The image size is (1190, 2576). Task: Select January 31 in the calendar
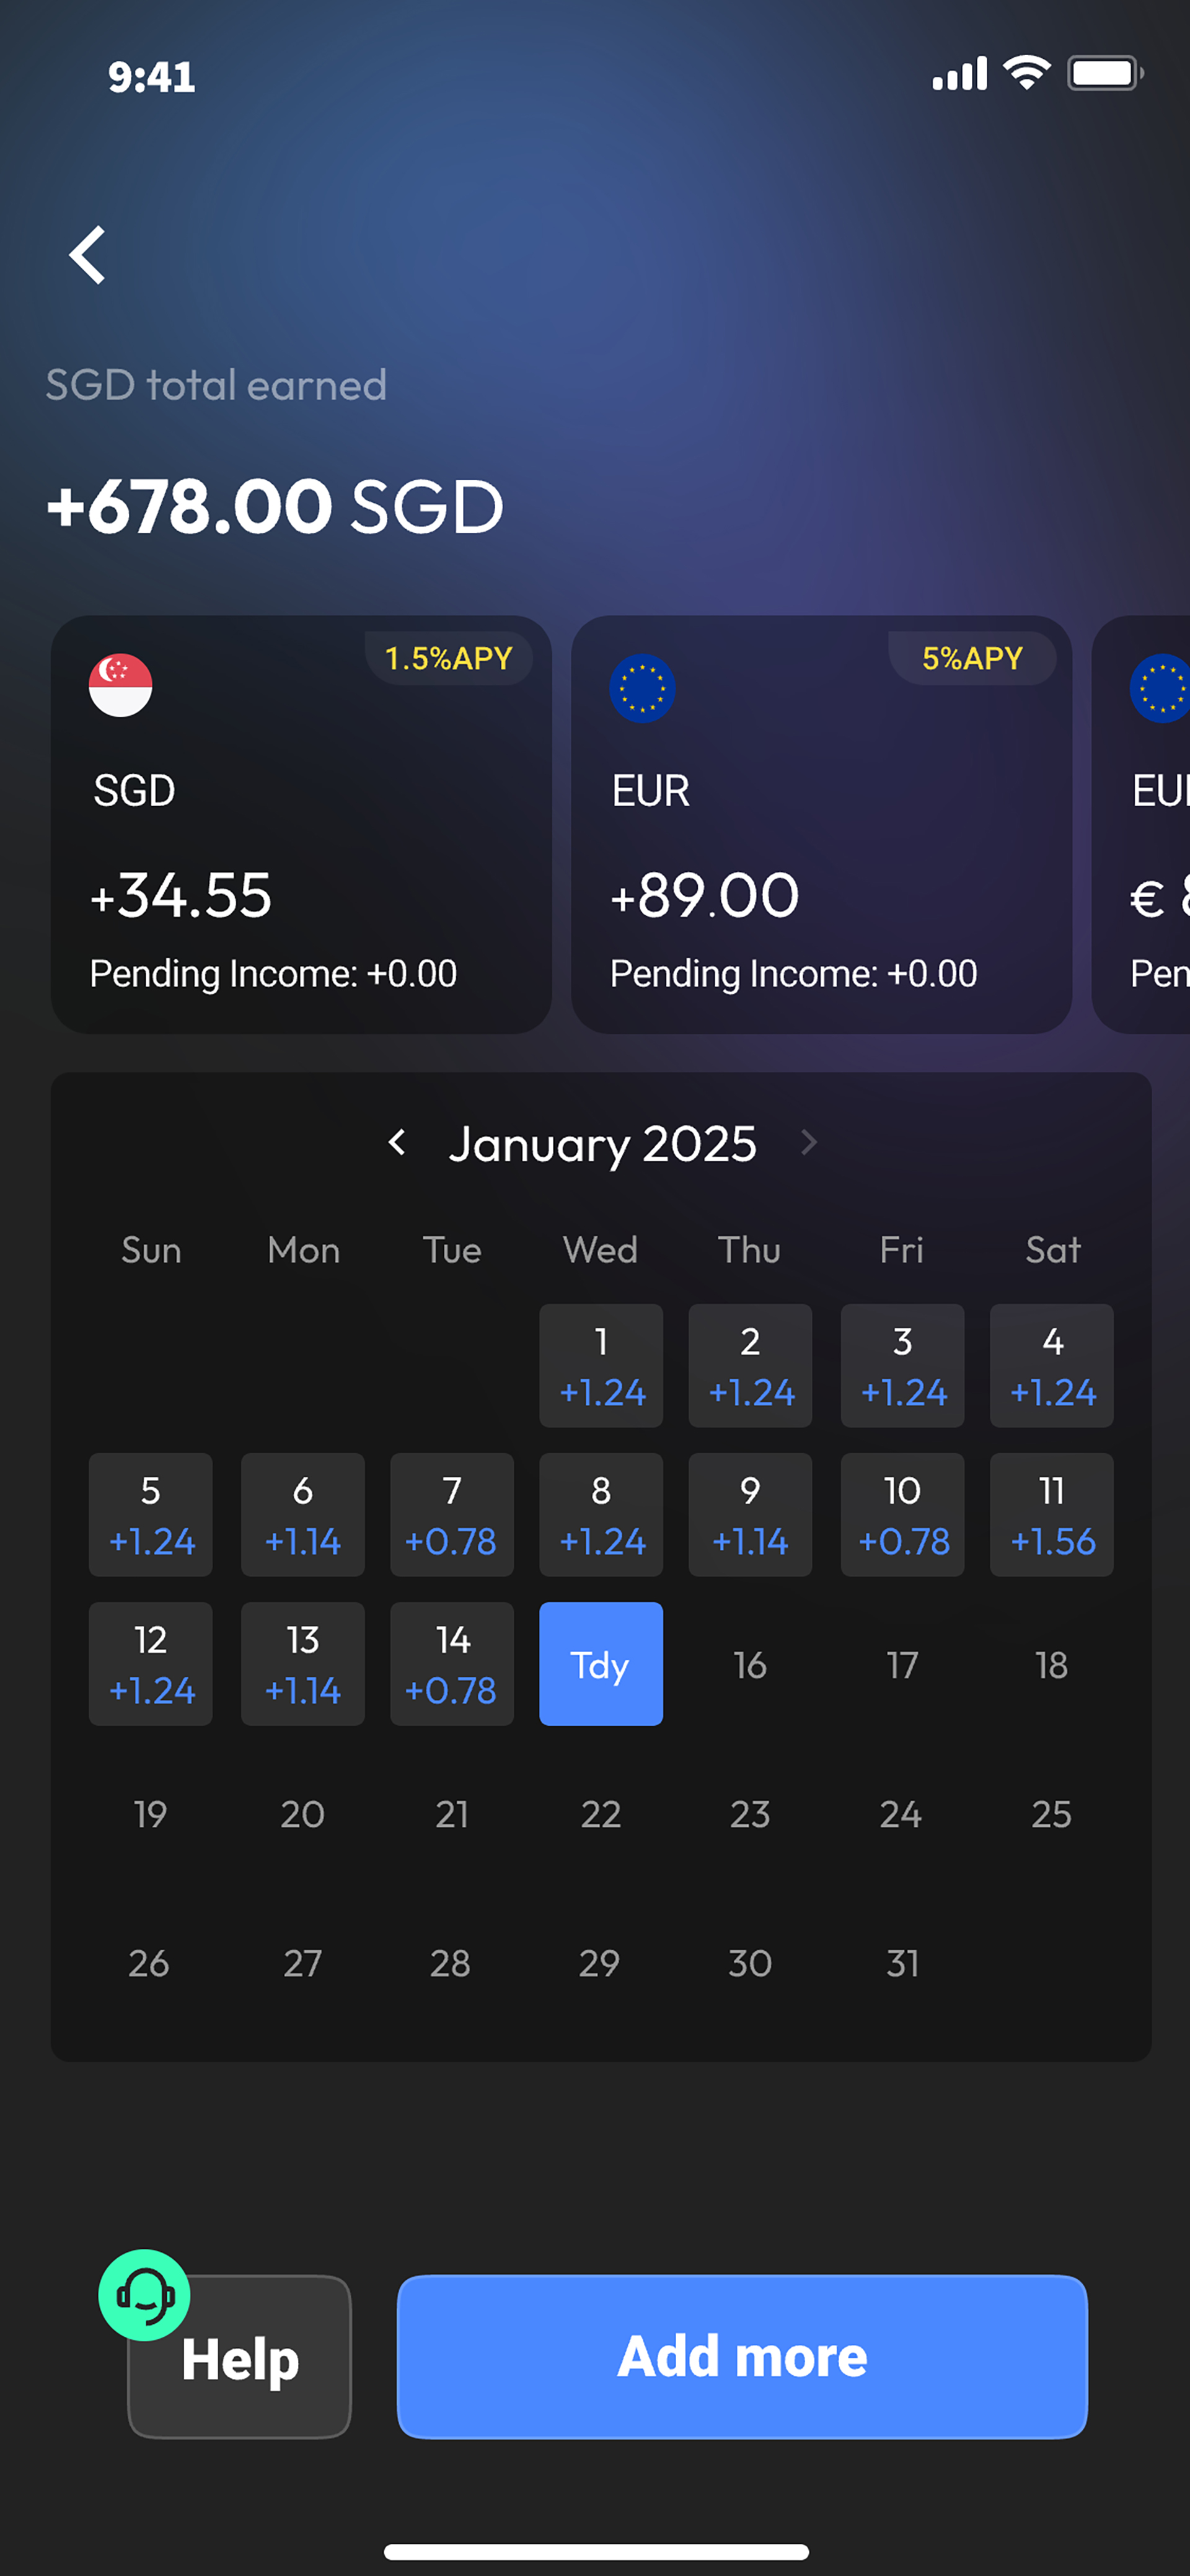[902, 1963]
